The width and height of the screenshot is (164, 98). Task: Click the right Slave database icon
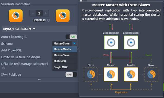click(151, 74)
